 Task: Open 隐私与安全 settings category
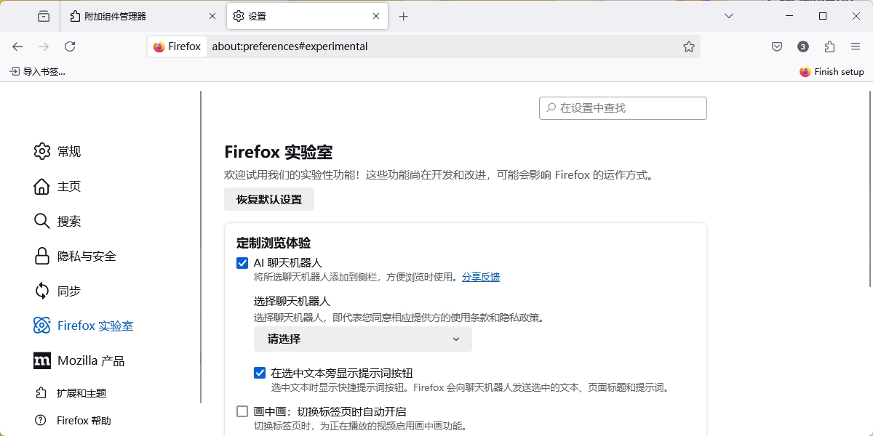coord(86,257)
